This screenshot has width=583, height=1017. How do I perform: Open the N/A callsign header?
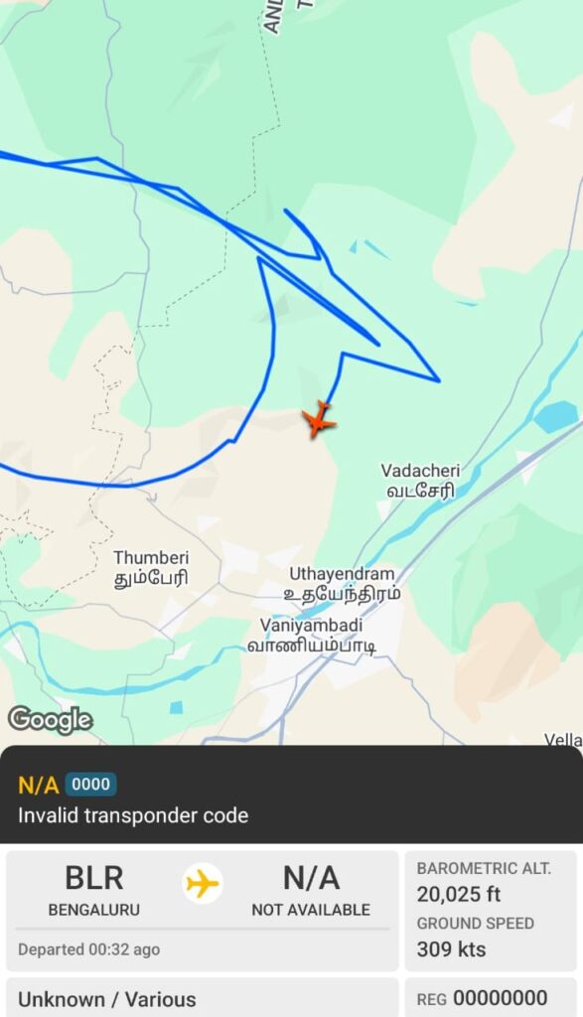[39, 786]
